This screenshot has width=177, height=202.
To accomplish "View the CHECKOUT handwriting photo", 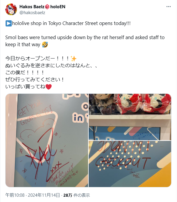I will pyautogui.click(x=130, y=164).
